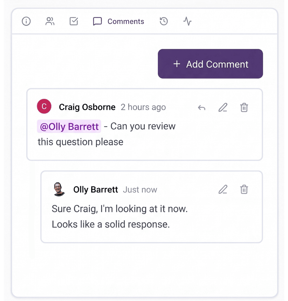Click Craig Osborne's red avatar circle
Viewport: 288px width, 301px height.
44,106
